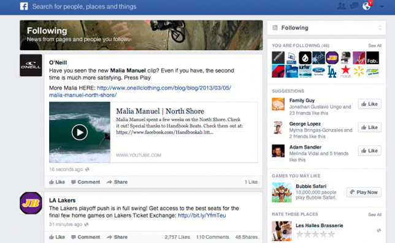Click the privacy globe icon beside Les Halles Brasserie
Screen dimensions: 395x243
(378, 230)
